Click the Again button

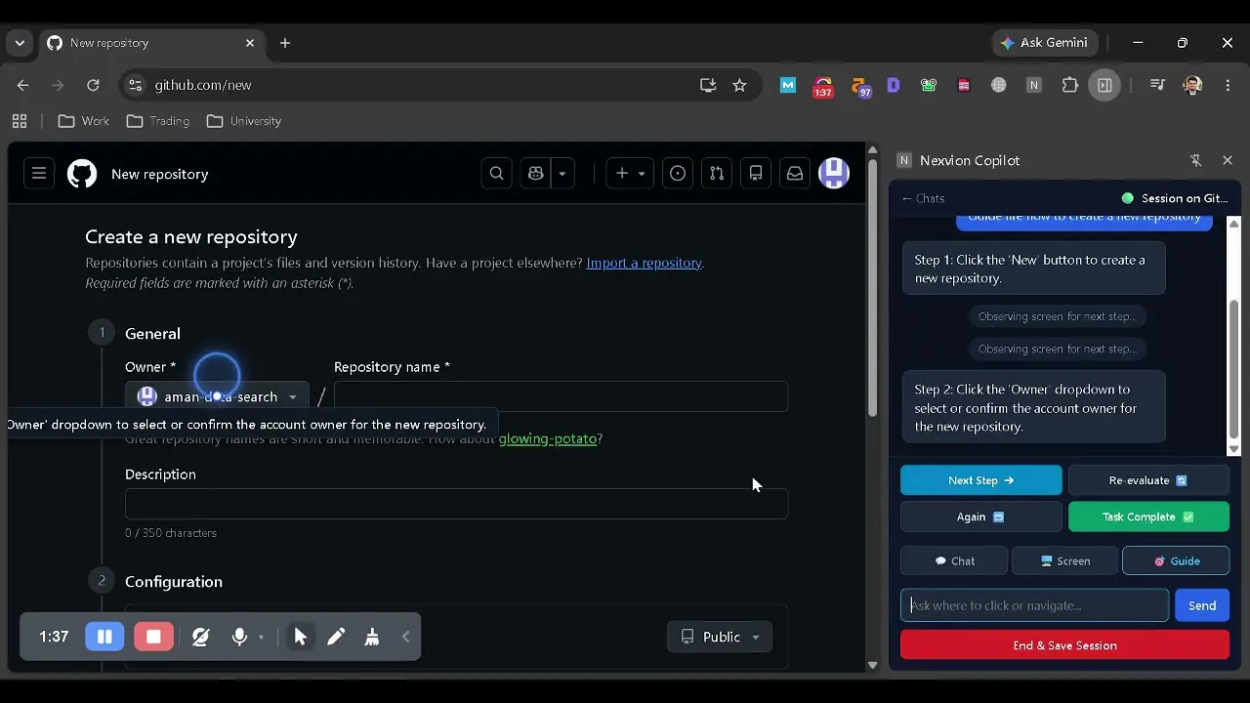coord(980,517)
